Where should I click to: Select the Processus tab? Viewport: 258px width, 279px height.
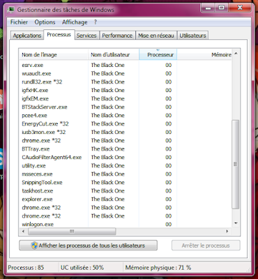(x=59, y=35)
